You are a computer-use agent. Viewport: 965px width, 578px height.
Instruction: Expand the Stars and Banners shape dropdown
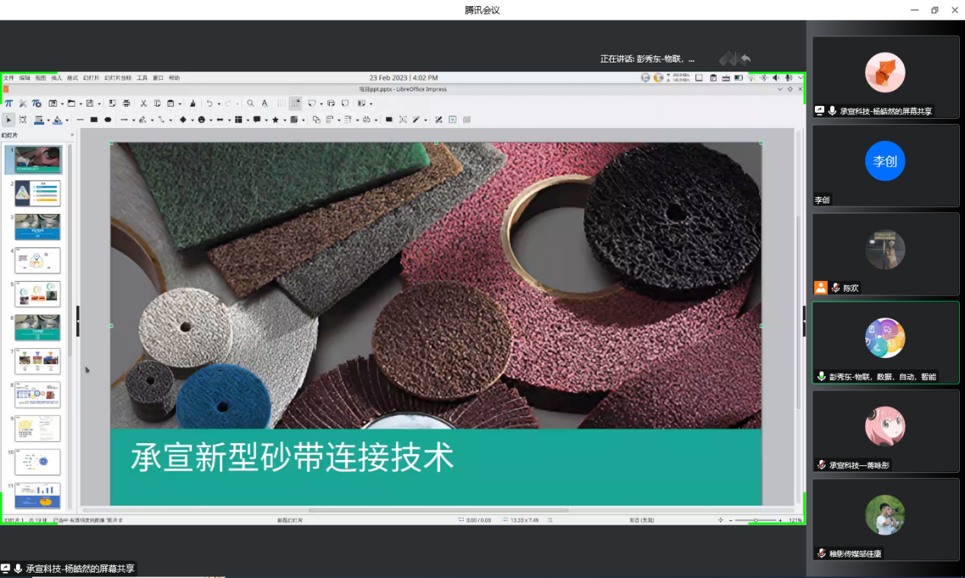click(284, 120)
